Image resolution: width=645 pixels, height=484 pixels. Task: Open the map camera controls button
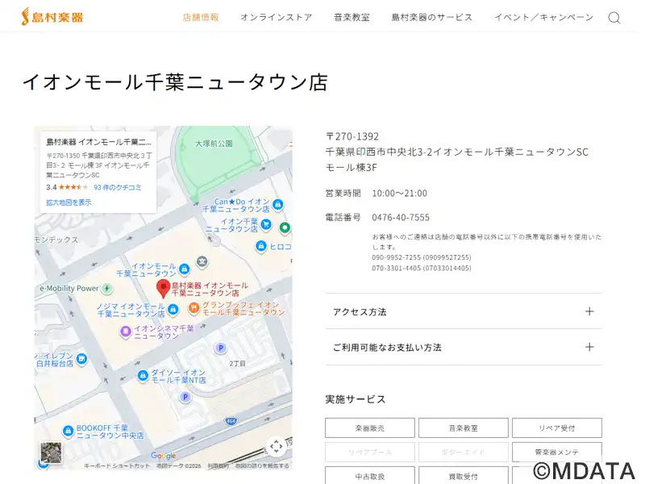(x=276, y=446)
